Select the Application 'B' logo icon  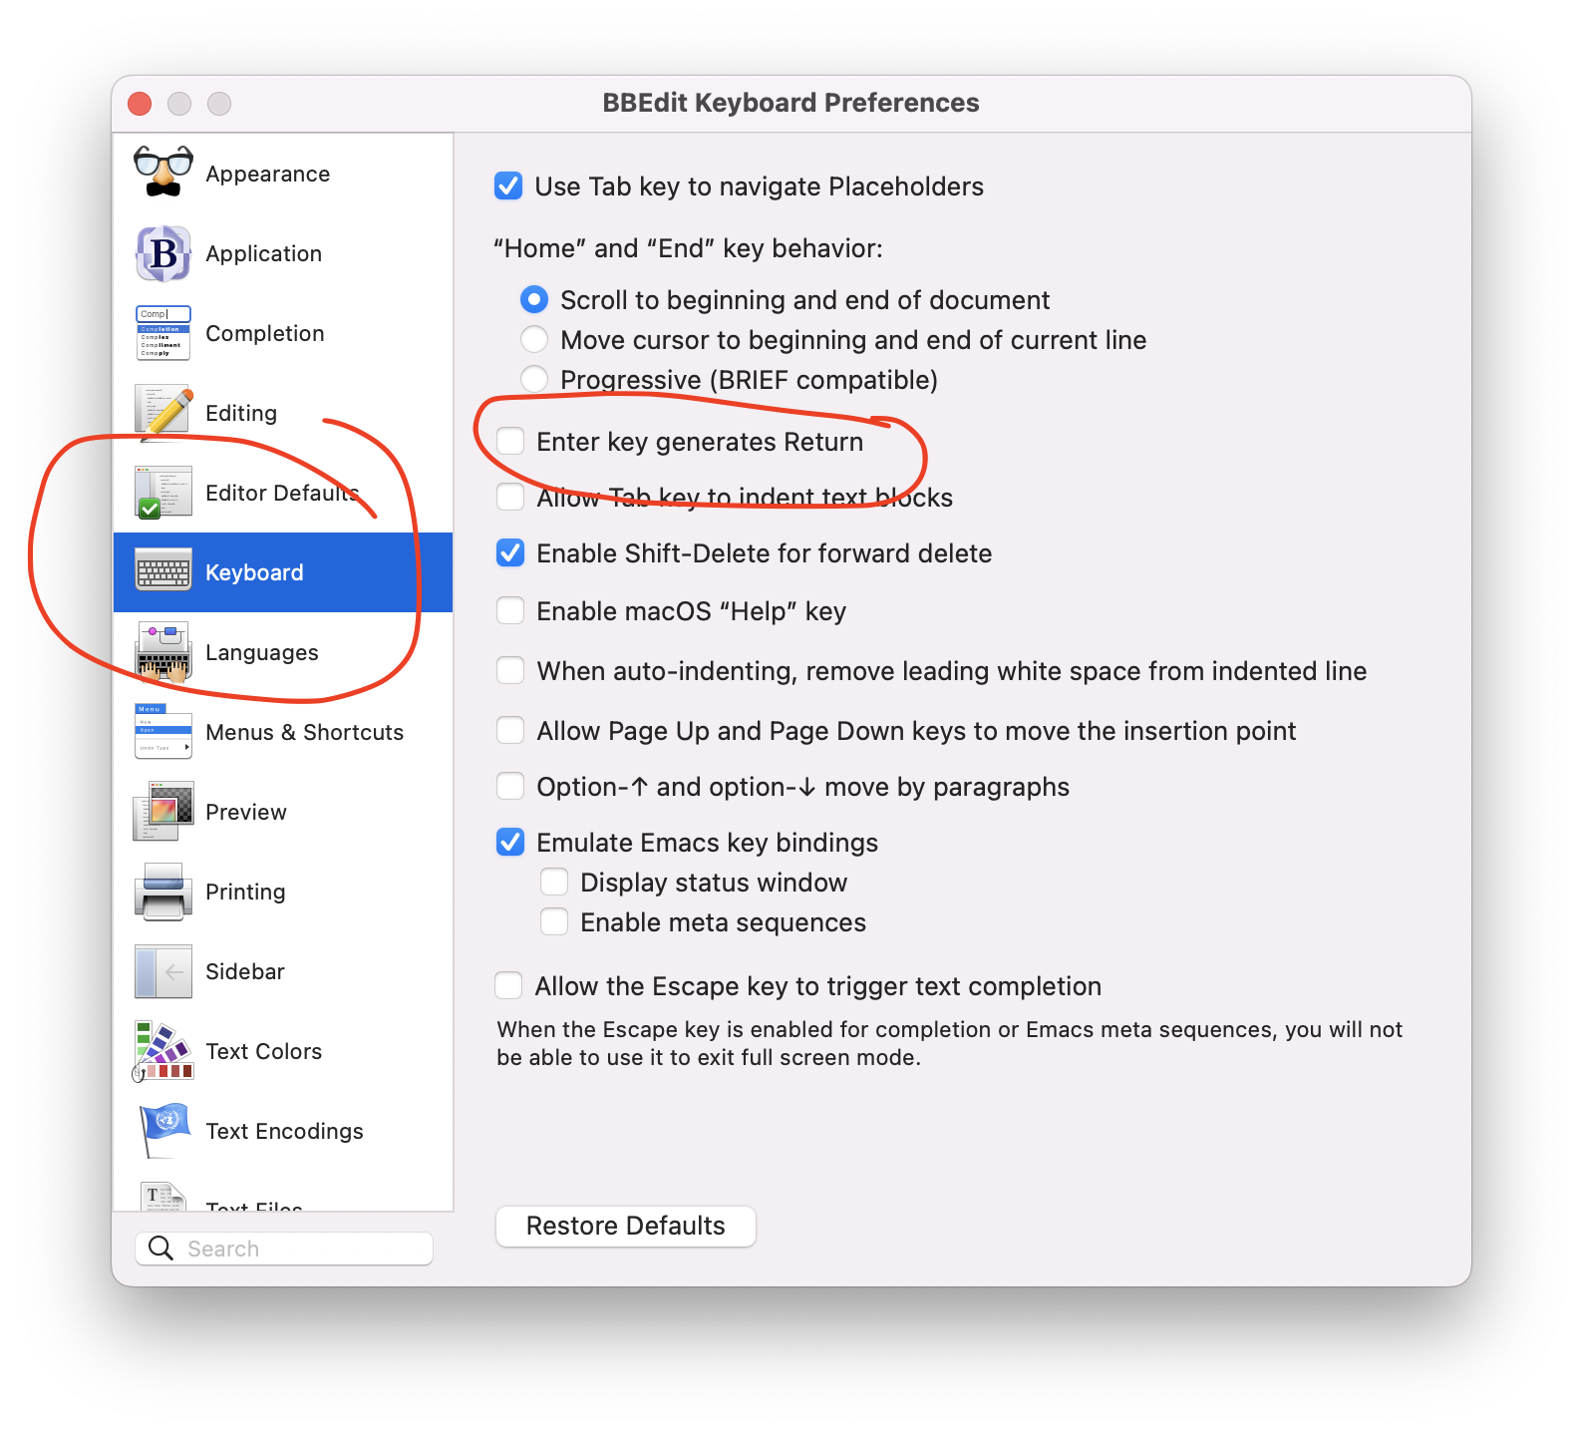click(162, 253)
